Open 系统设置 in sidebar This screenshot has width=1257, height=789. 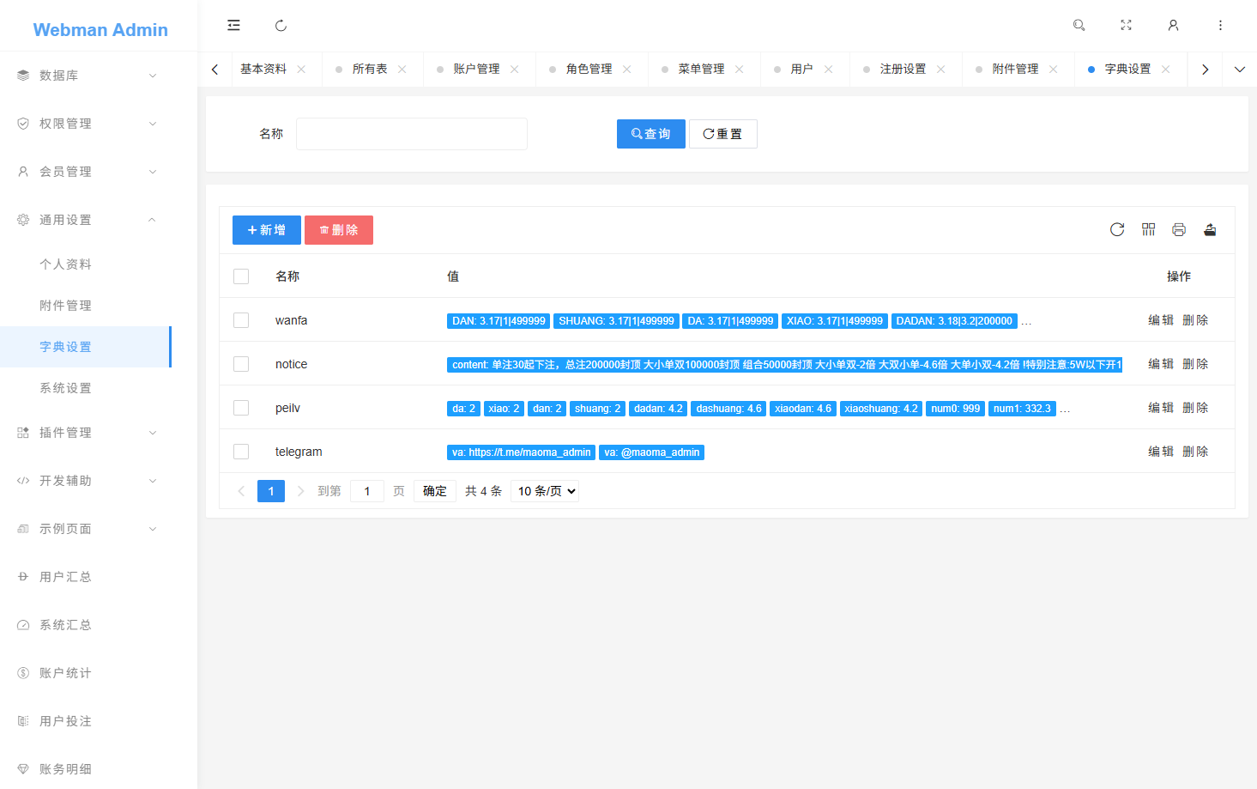(x=65, y=388)
